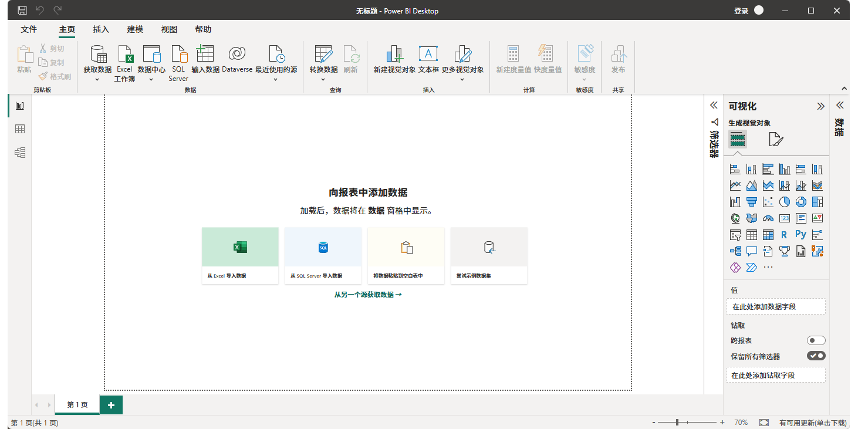Select the slicer visual icon
858x429 pixels.
735,234
